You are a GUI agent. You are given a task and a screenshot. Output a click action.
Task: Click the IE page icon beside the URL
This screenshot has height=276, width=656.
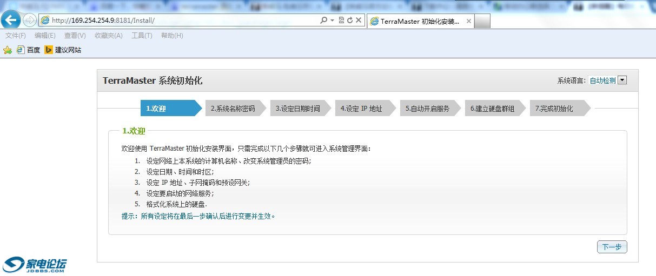tap(45, 20)
